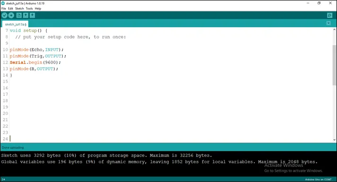Click the setup comment on line 8
Image resolution: width=337 pixels, height=182 pixels.
[x=70, y=37]
